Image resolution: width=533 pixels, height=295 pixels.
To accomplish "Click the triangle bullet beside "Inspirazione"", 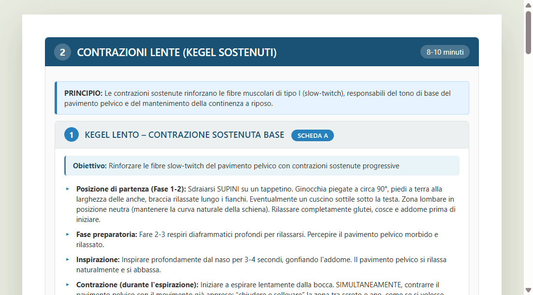I will (68, 260).
